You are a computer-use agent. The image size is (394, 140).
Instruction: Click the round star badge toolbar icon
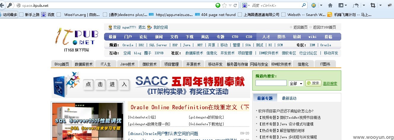click(314, 5)
